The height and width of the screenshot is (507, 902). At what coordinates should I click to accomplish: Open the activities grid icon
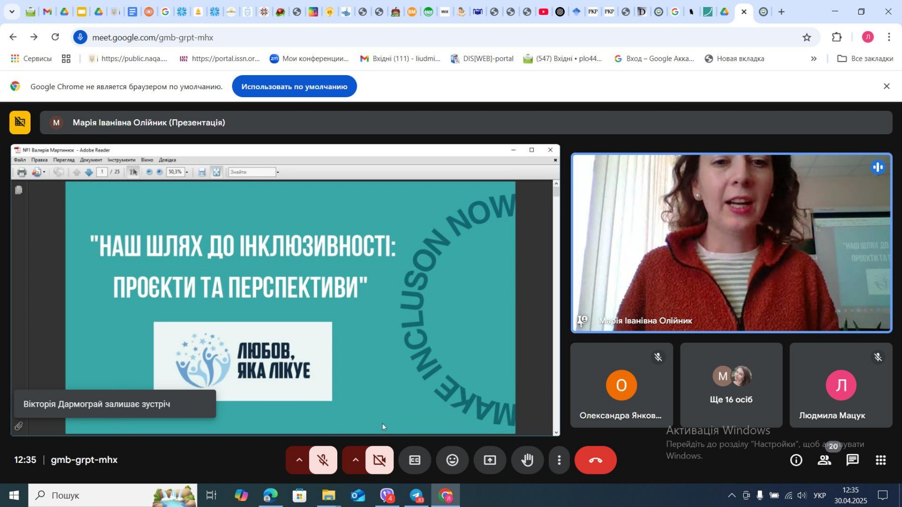point(880,460)
